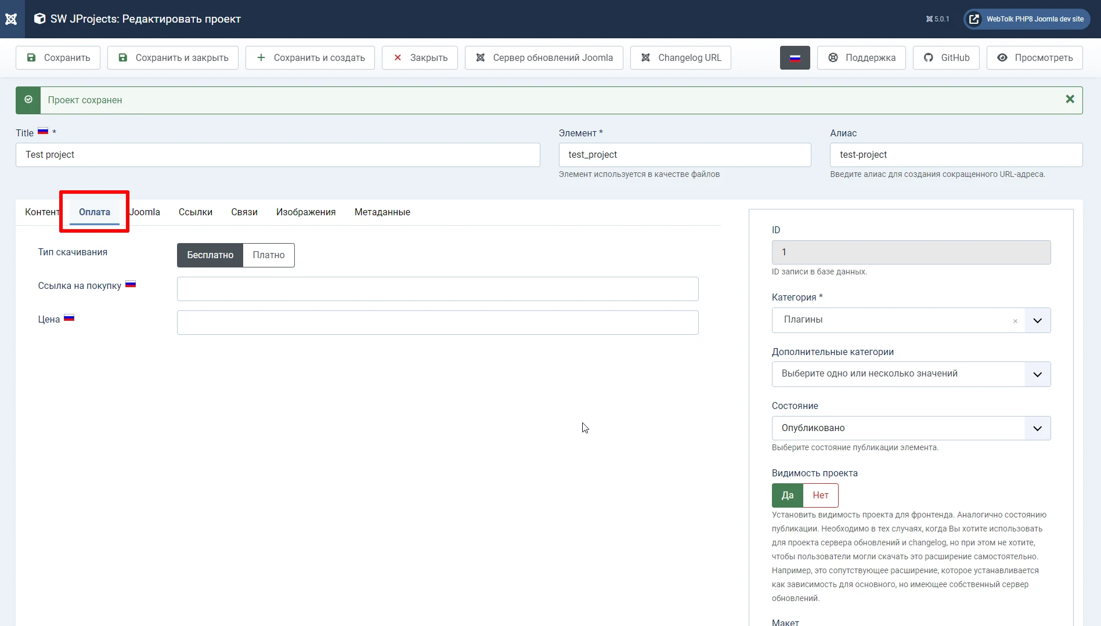
Task: Switch to the Метаданные tab
Action: pos(382,212)
